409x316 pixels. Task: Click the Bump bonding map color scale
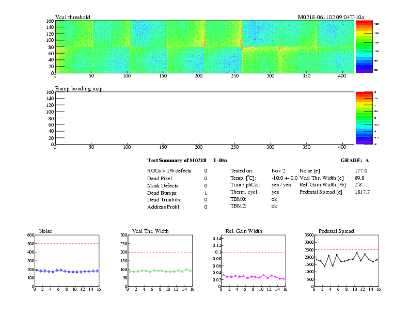click(x=367, y=118)
